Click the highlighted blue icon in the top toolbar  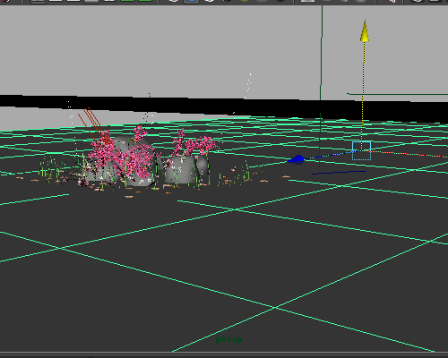191,1
